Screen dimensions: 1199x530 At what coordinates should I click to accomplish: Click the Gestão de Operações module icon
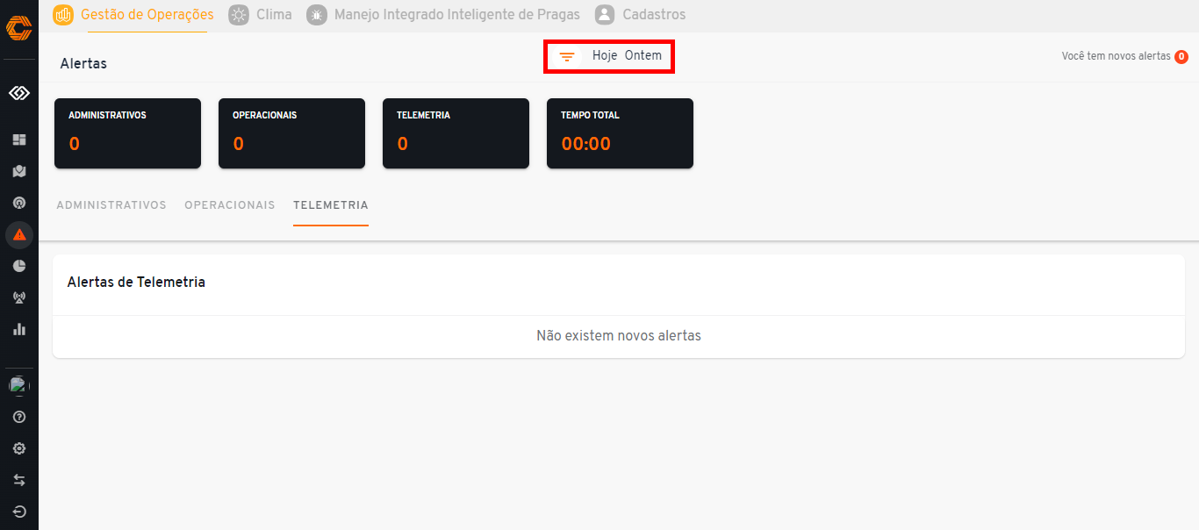[x=63, y=14]
